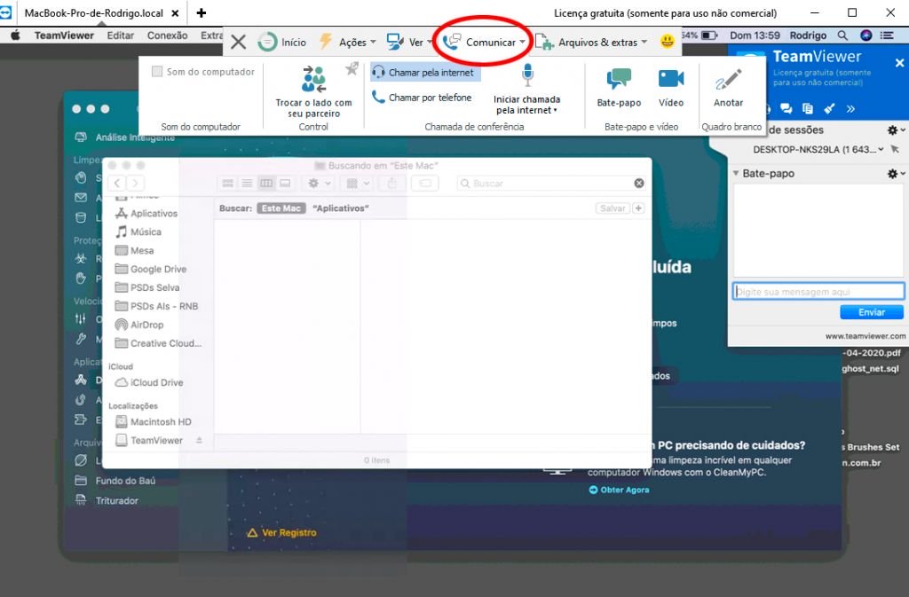Viewport: 909px width, 597px height.
Task: Switch Finder to icon view
Action: pos(228,183)
